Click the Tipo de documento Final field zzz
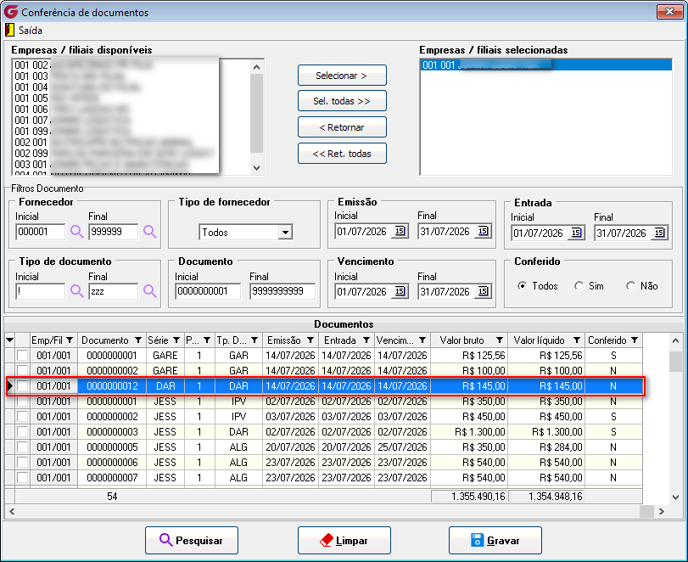 113,291
